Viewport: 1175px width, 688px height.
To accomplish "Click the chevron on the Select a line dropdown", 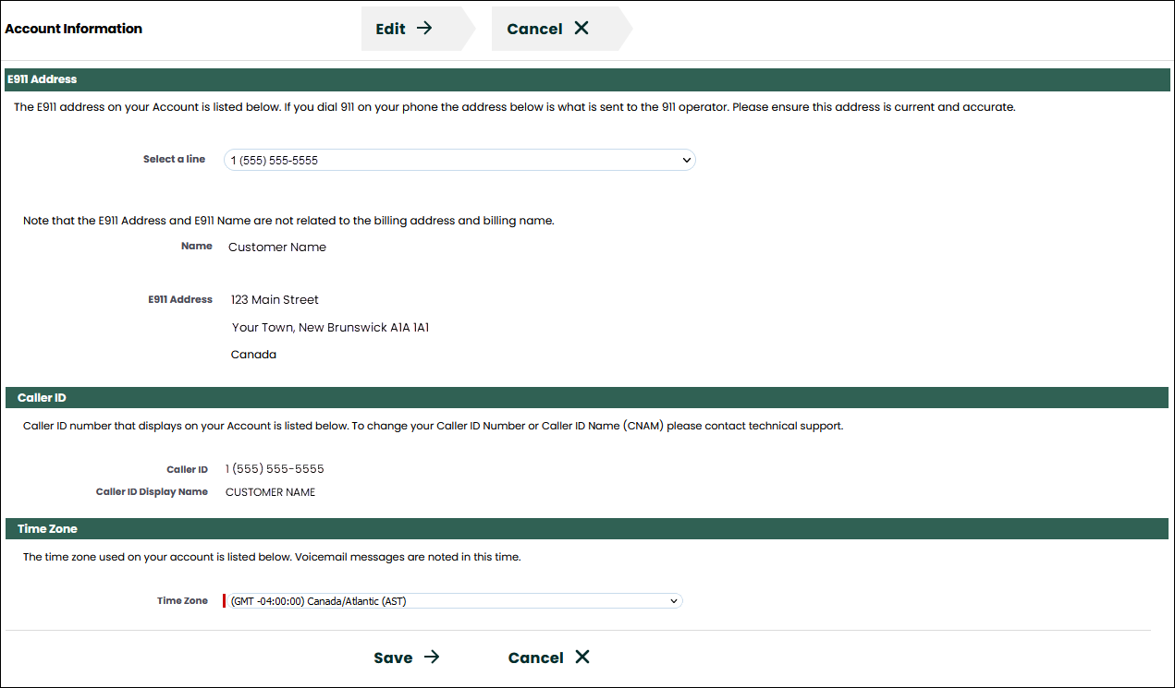I will (686, 160).
